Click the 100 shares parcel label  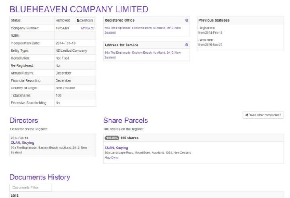tap(129, 138)
